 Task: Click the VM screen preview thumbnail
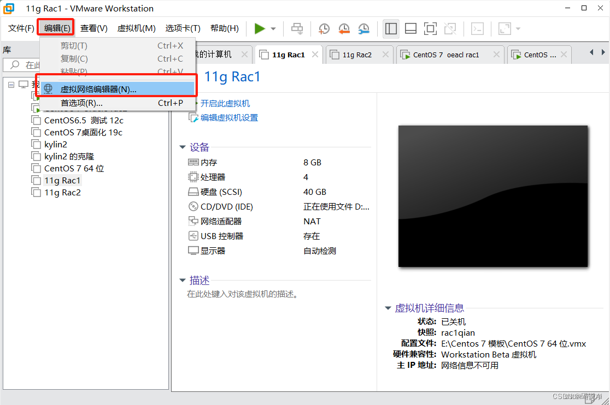coord(493,196)
